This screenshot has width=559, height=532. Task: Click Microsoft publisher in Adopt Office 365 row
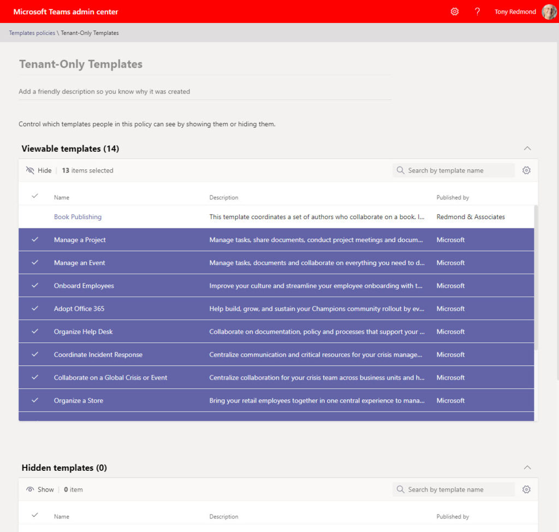coord(450,309)
